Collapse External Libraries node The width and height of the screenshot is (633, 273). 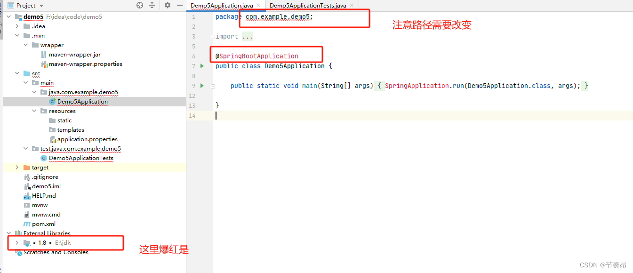pos(9,233)
